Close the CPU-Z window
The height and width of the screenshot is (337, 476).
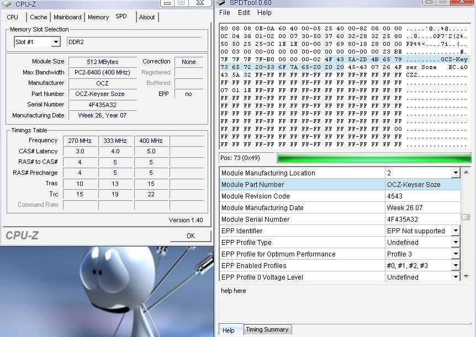point(200,3)
